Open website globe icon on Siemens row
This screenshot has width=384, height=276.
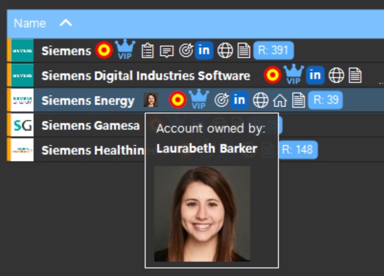coord(225,50)
